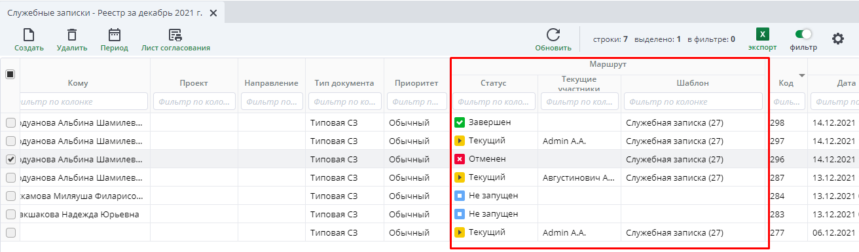Toggle the фильтр switch
This screenshot has width=859, height=252.
pos(803,34)
